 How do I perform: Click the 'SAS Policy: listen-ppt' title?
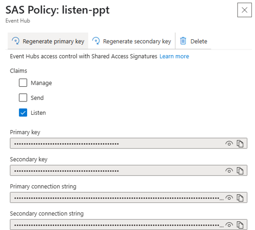coord(58,10)
